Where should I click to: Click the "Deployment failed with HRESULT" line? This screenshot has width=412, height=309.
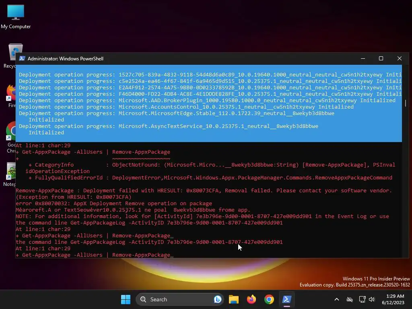pos(204,190)
